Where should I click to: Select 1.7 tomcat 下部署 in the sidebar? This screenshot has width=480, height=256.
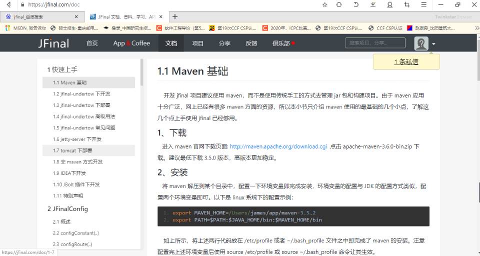[72, 150]
